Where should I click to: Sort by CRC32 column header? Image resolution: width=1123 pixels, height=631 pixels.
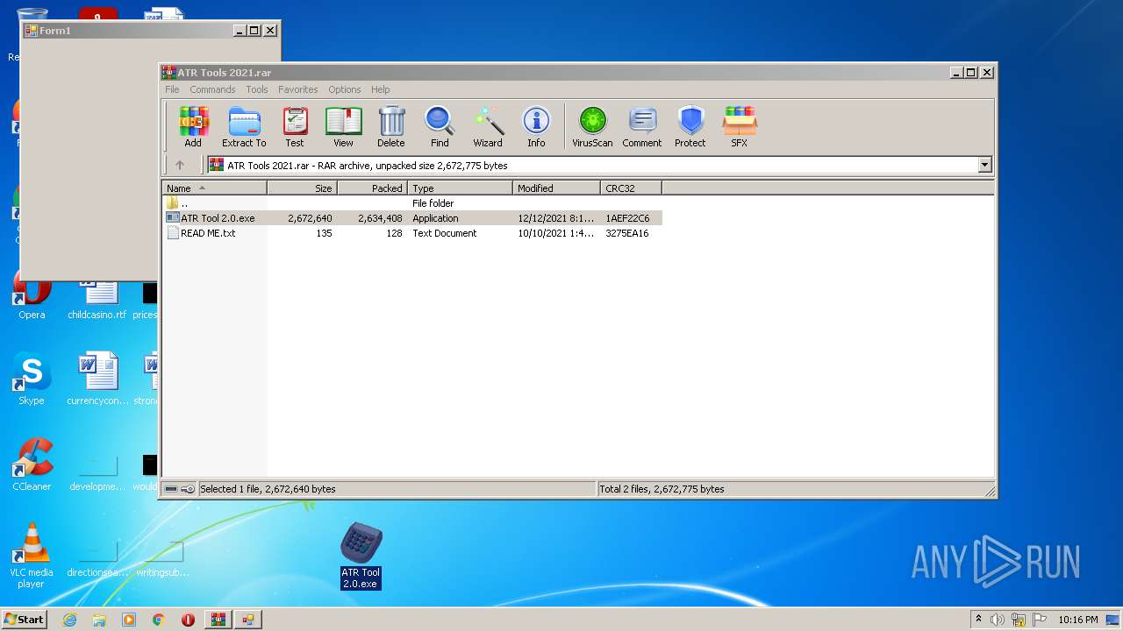[x=632, y=188]
